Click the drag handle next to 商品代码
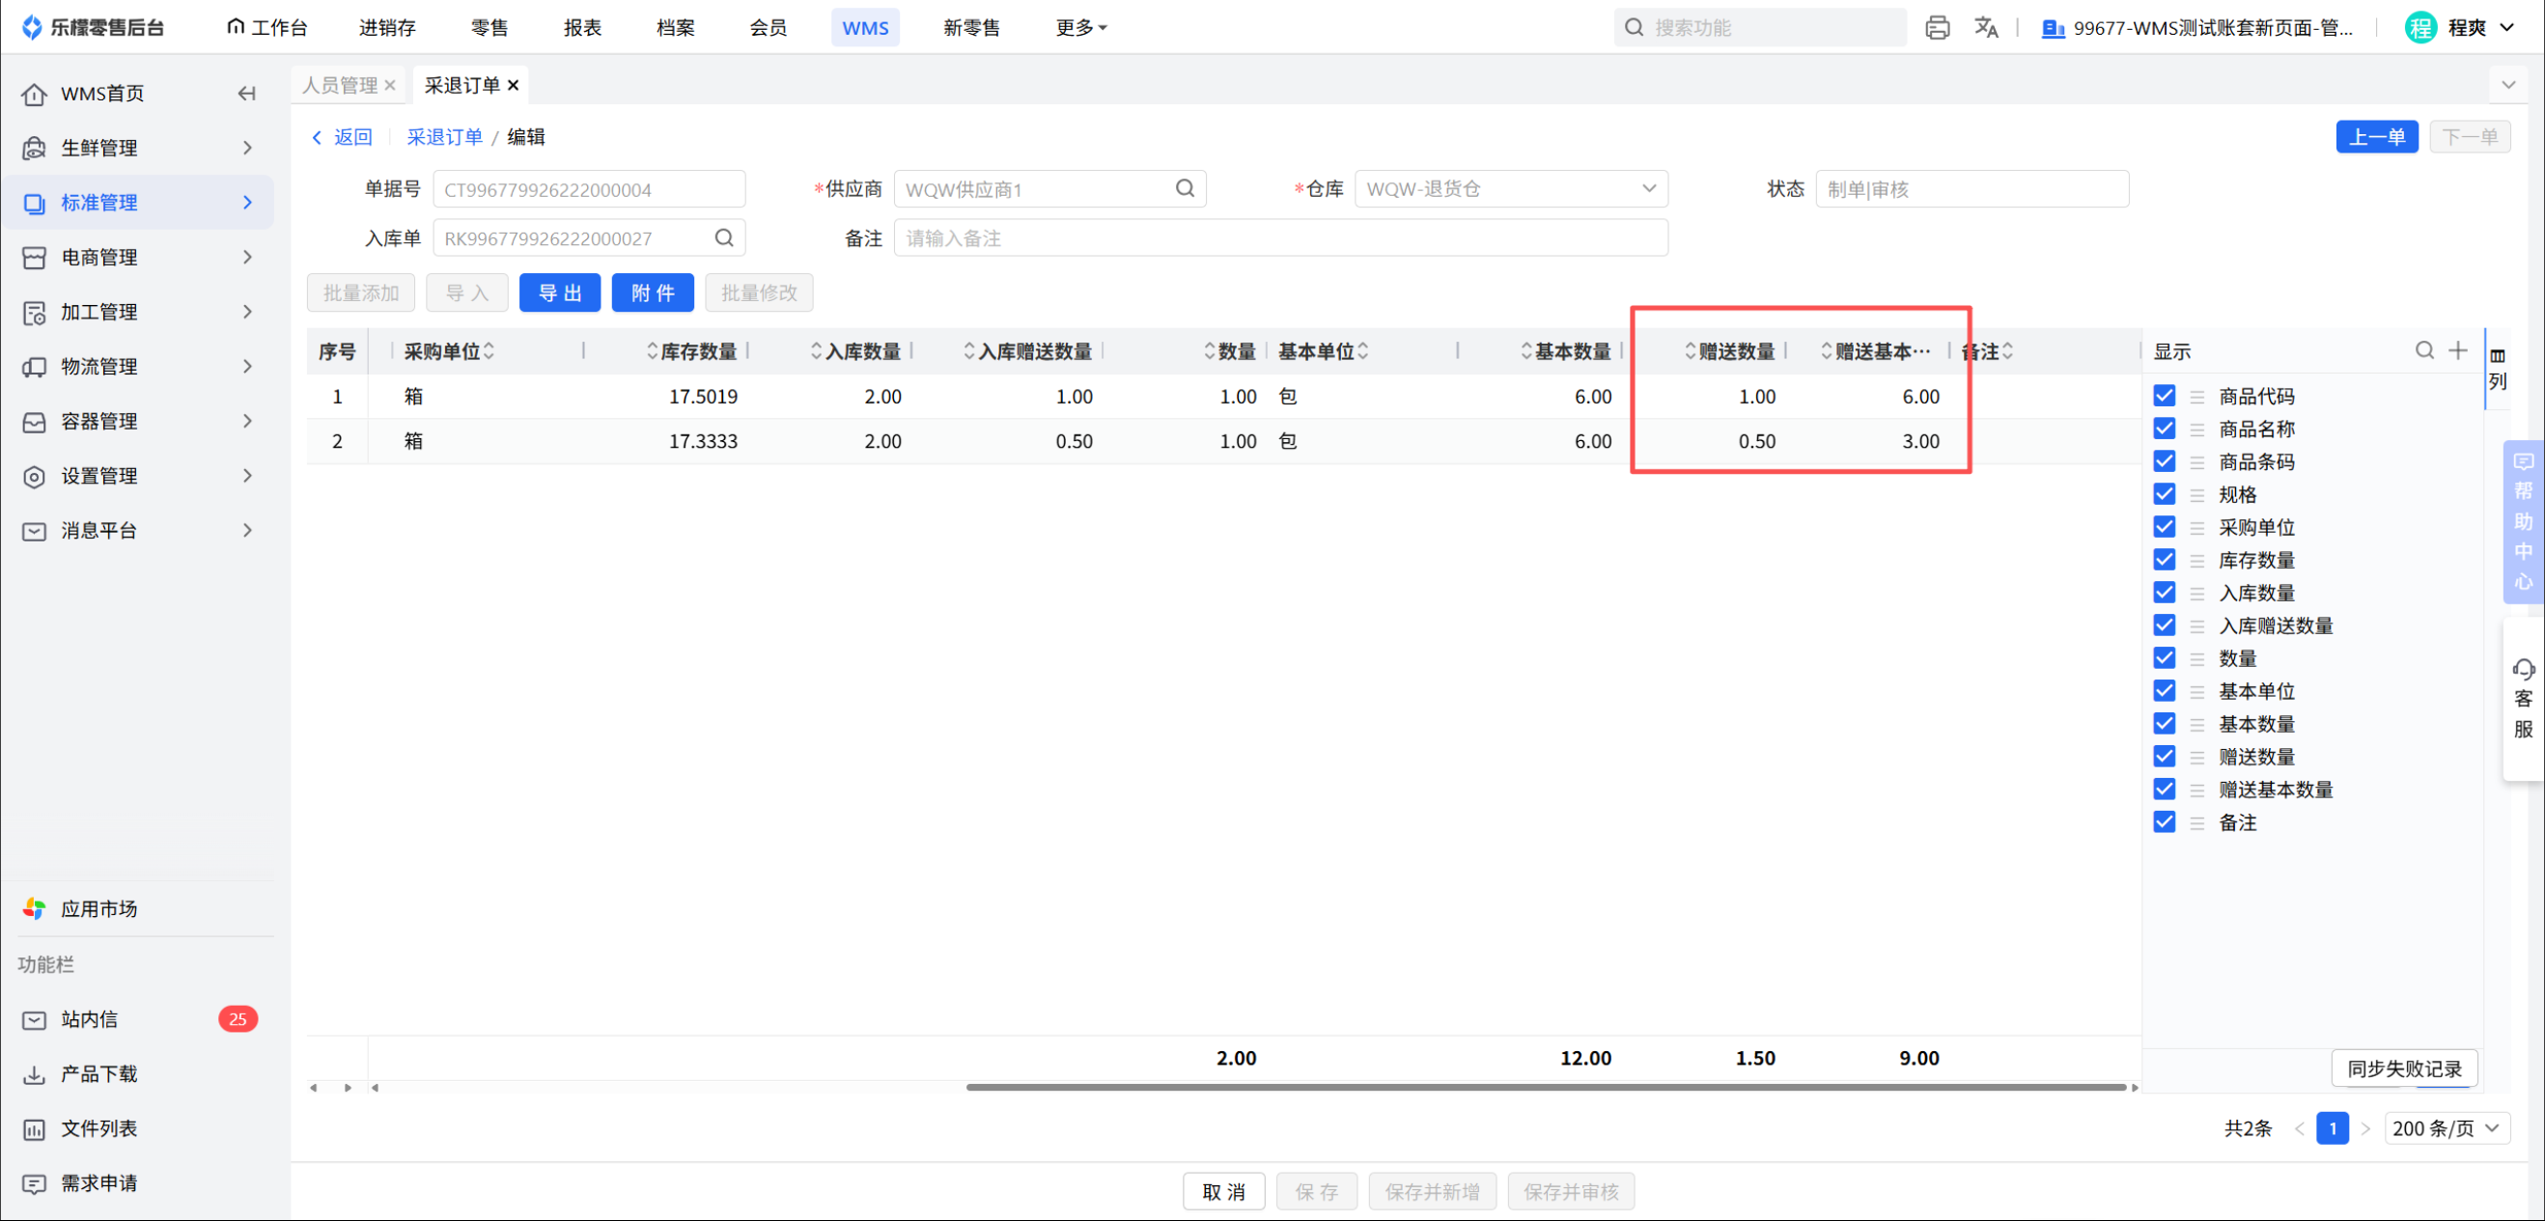Viewport: 2545px width, 1221px height. [2197, 396]
